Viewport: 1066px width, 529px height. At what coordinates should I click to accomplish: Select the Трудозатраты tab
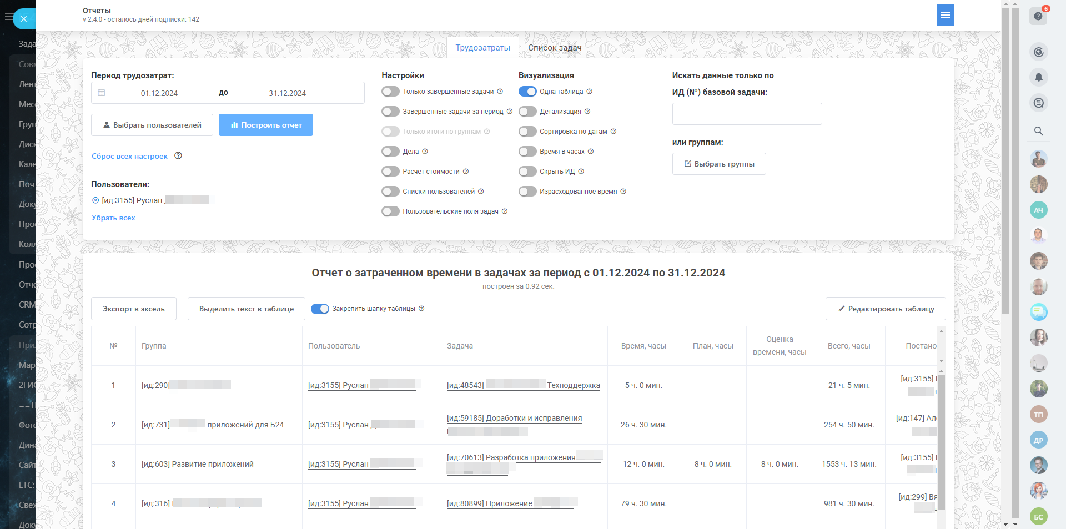click(x=482, y=48)
